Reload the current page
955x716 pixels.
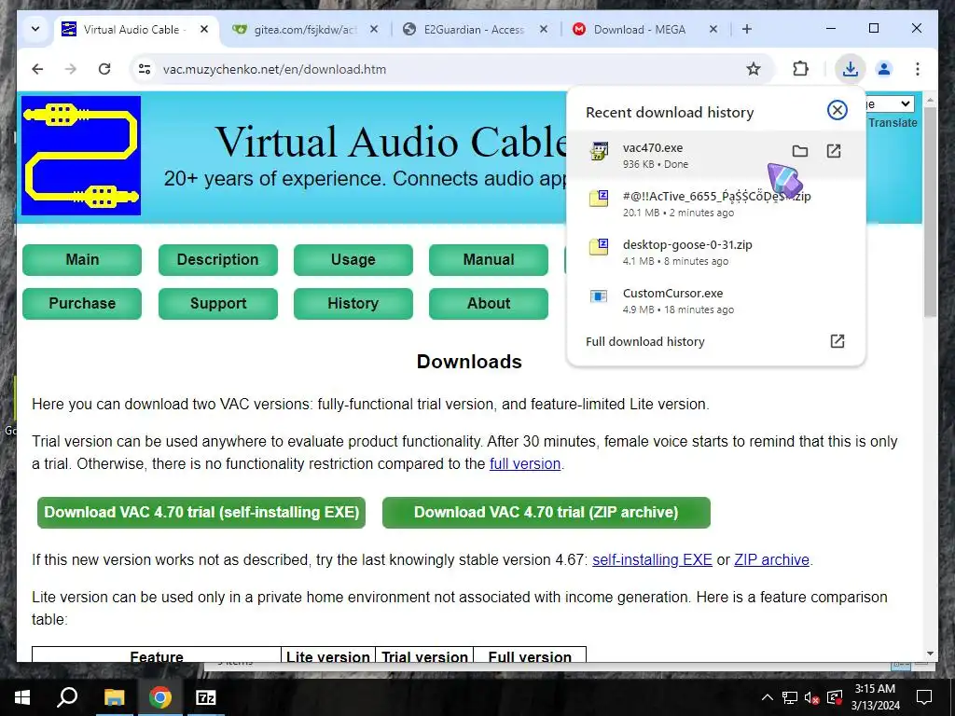[x=104, y=69]
